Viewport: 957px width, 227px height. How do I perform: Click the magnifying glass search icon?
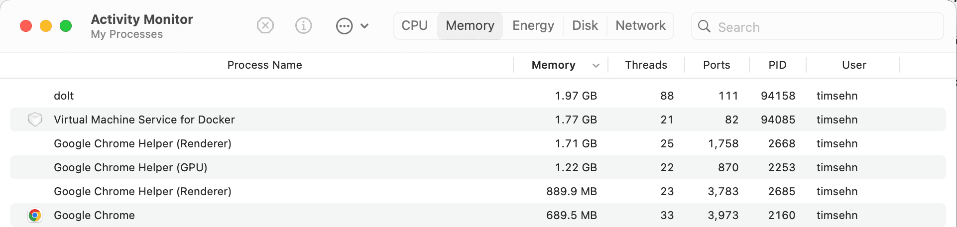click(704, 26)
